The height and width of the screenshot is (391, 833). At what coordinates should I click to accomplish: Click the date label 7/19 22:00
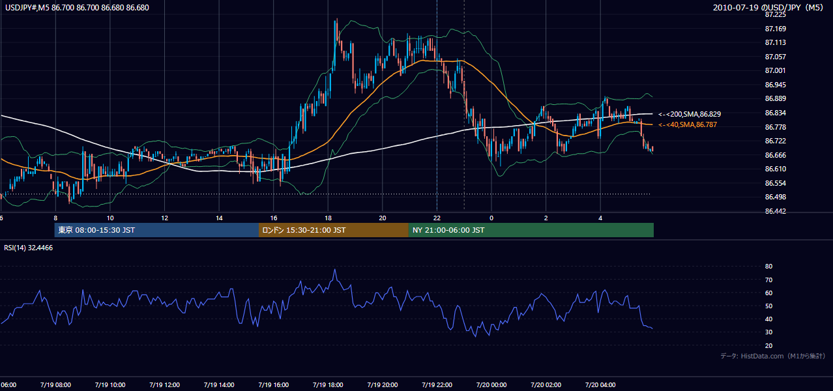437,385
